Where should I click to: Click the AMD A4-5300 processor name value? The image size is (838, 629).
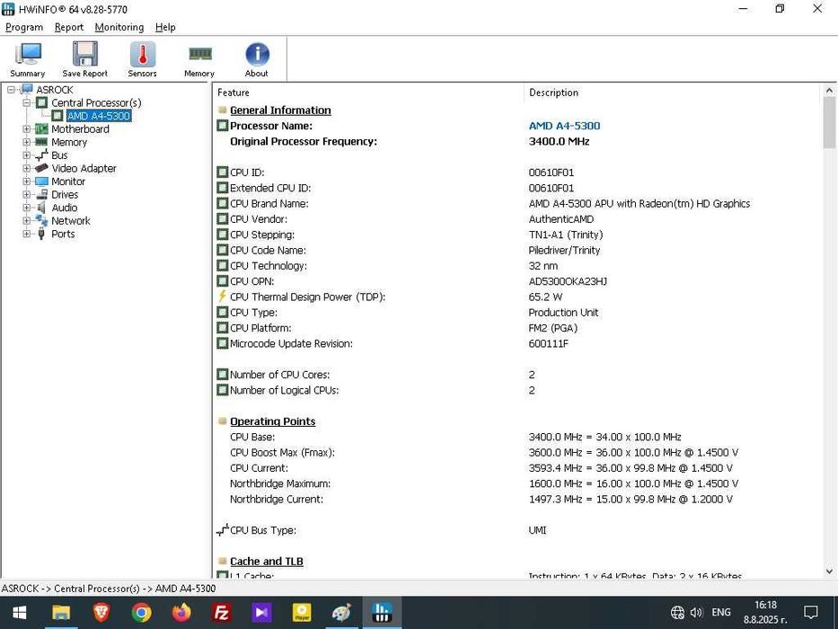[x=564, y=126]
